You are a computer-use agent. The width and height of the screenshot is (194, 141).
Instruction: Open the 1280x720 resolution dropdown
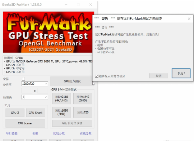coord(35,84)
